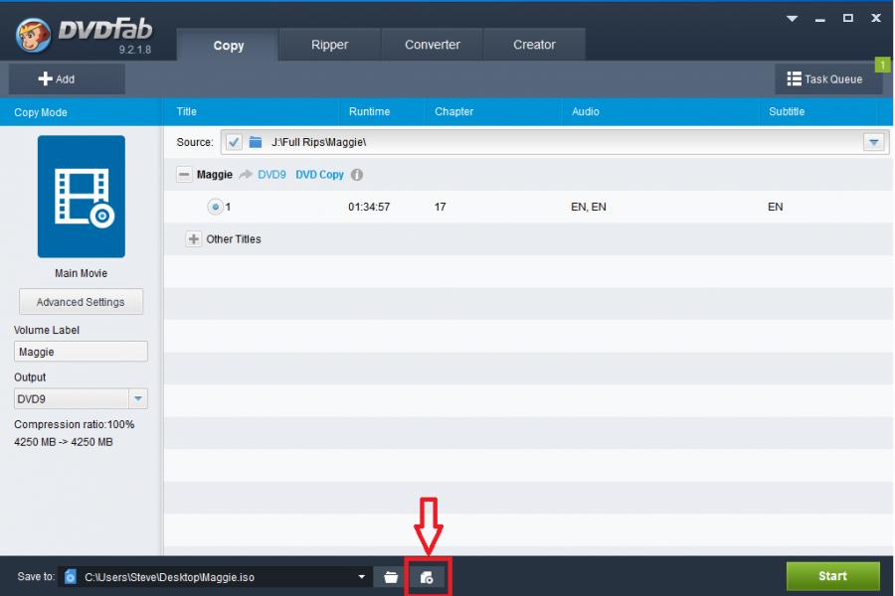Switch to the Ripper tab
Screen dimensions: 895x596
(x=329, y=45)
